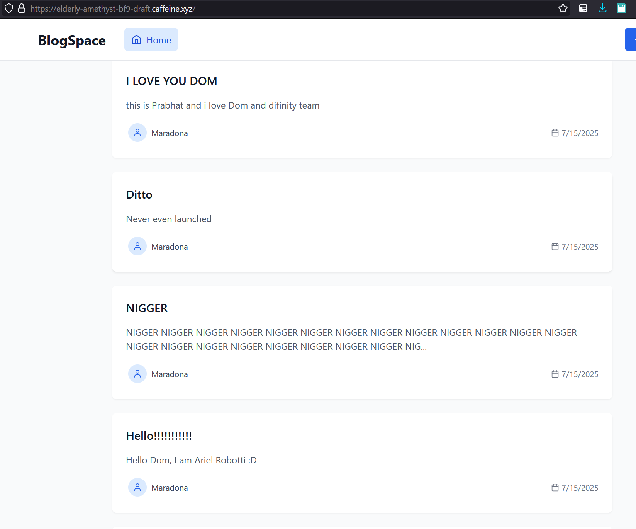Bookmark this page with the star icon

point(563,8)
